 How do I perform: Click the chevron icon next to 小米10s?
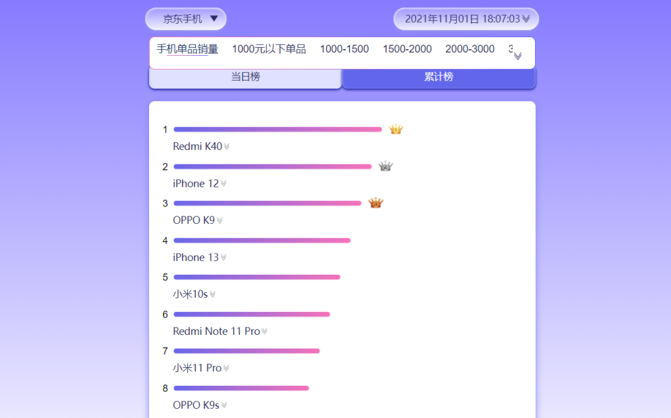point(212,295)
